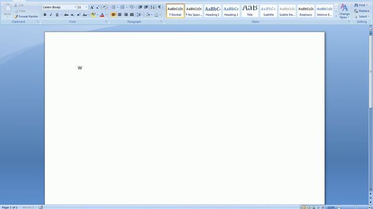Screen dimensions: 373x209
Task: Apply the Intense Emphasis style
Action: pyautogui.click(x=325, y=11)
